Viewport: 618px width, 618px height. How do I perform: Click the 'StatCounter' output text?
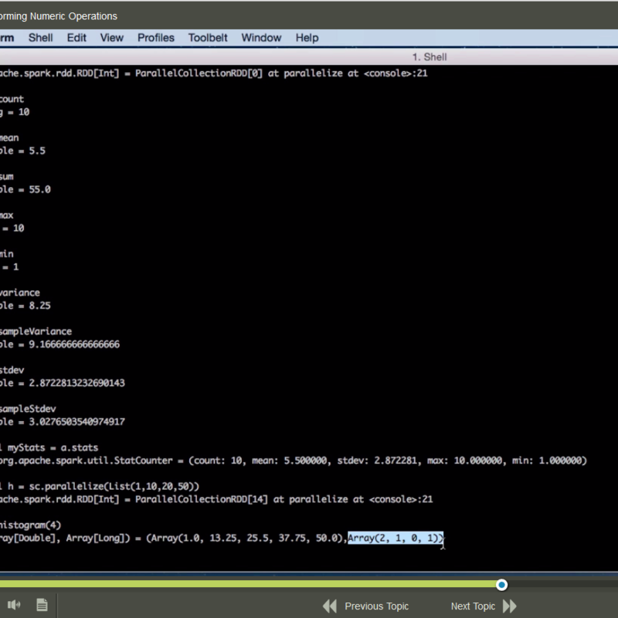click(x=144, y=460)
